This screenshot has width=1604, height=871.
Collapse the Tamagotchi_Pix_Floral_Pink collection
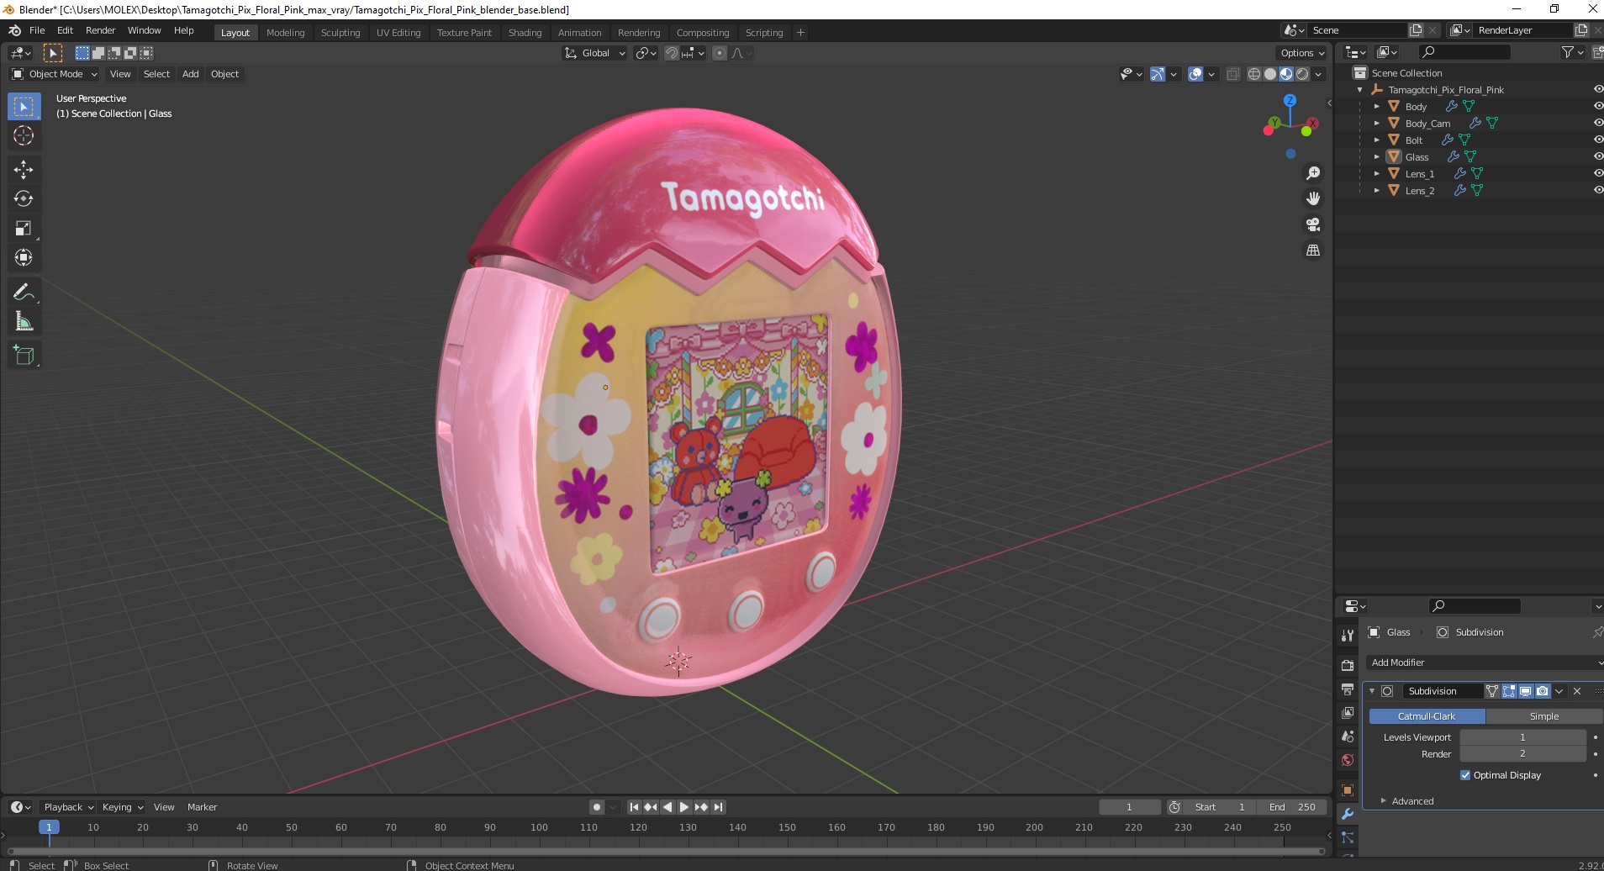click(1359, 90)
